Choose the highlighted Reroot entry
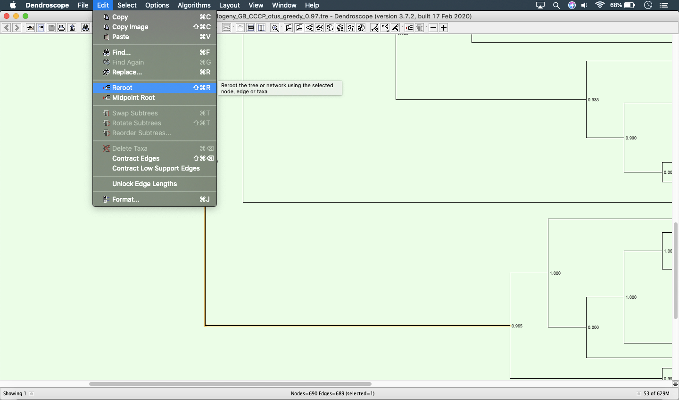This screenshot has height=400, width=679. coord(155,88)
